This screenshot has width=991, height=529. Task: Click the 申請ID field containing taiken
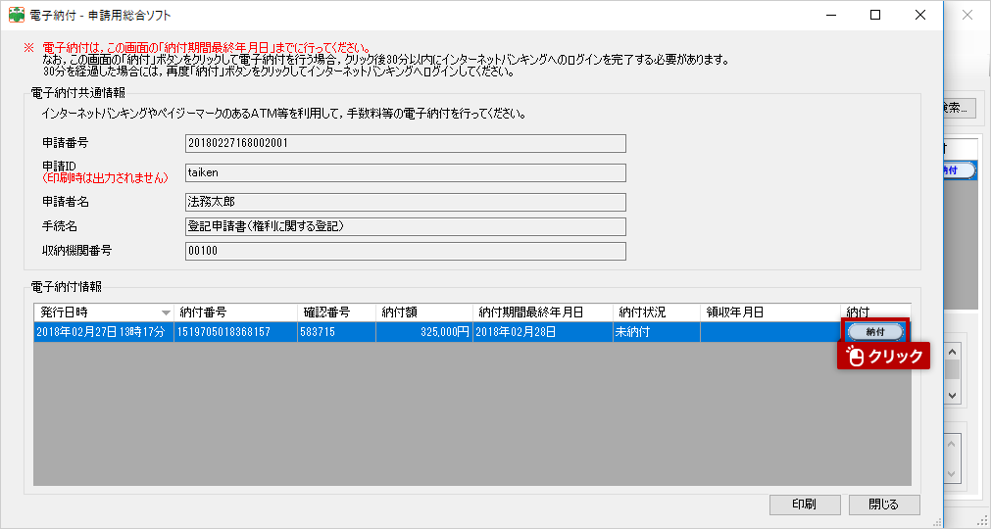click(406, 172)
